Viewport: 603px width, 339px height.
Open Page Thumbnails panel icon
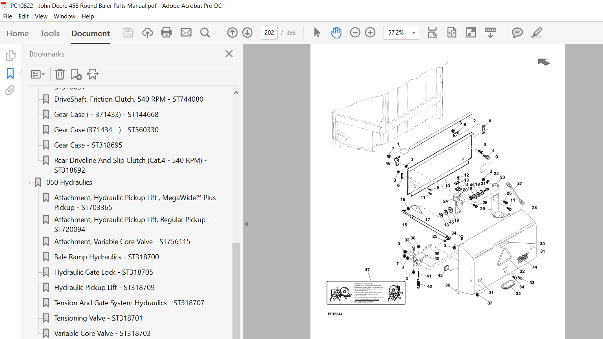pos(11,56)
